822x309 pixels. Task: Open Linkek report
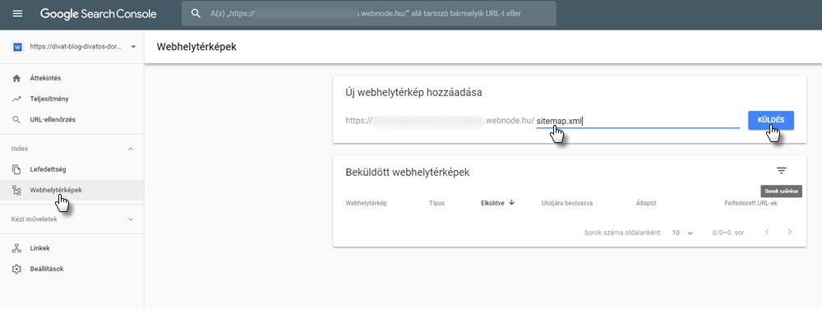point(39,248)
